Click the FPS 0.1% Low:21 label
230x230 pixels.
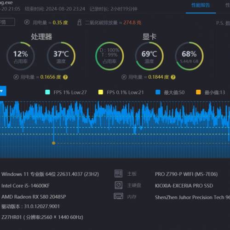tap(125, 92)
